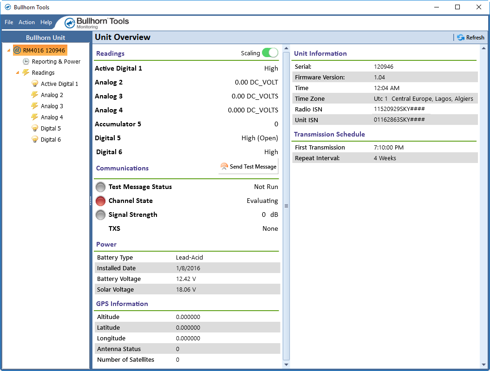Select Analog 4 in tree

click(x=52, y=117)
